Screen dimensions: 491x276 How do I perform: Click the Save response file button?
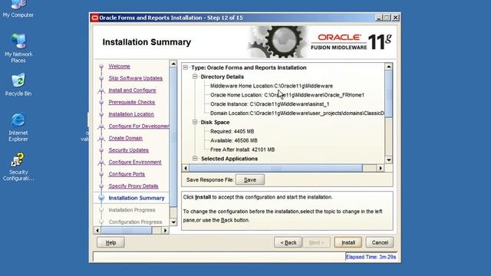(250, 180)
